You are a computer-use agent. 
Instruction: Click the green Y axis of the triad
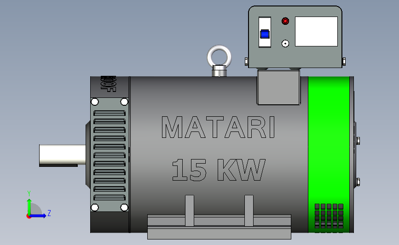click(x=29, y=206)
